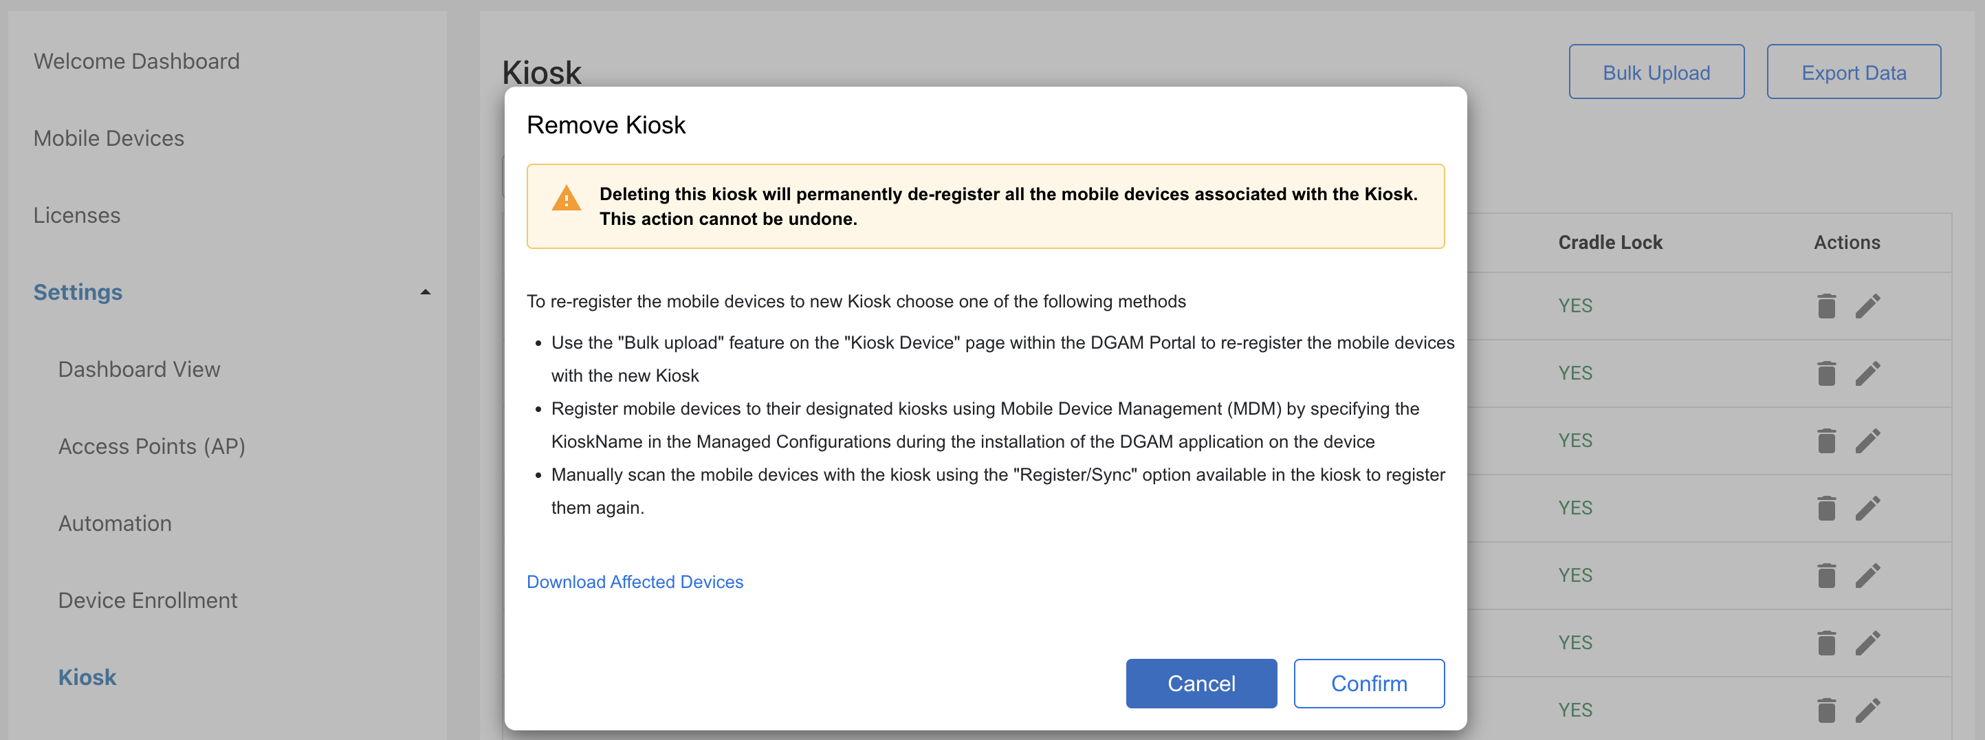Open the Licenses sidebar item
1985x740 pixels.
coord(76,215)
